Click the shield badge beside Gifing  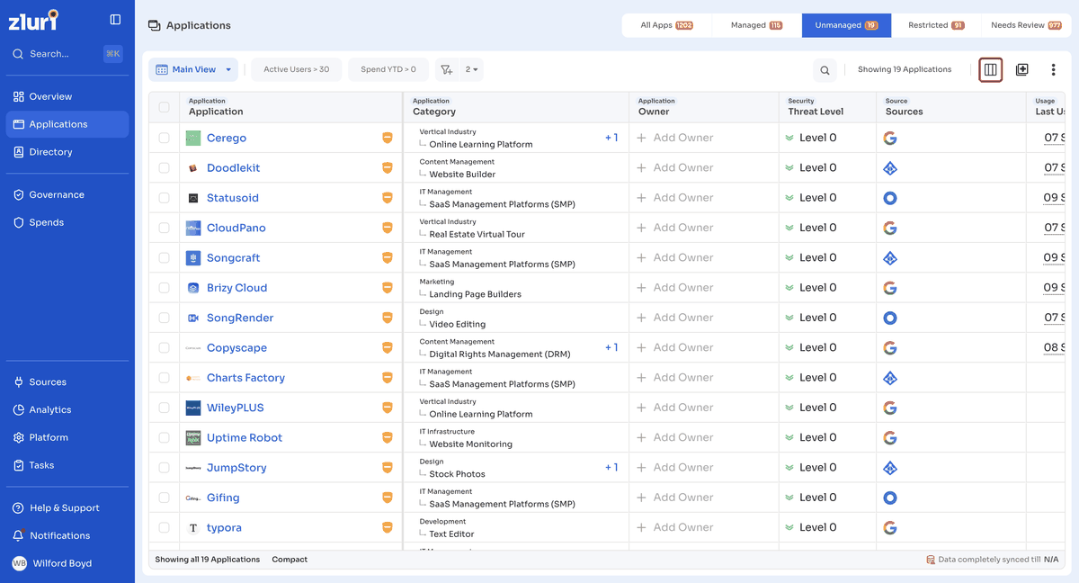(388, 498)
